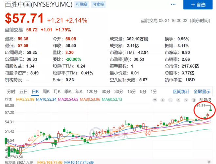Image resolution: width=216 pixels, height=164 pixels.
Task: Click the 最低 value 57.59
Action: click(x=23, y=46)
